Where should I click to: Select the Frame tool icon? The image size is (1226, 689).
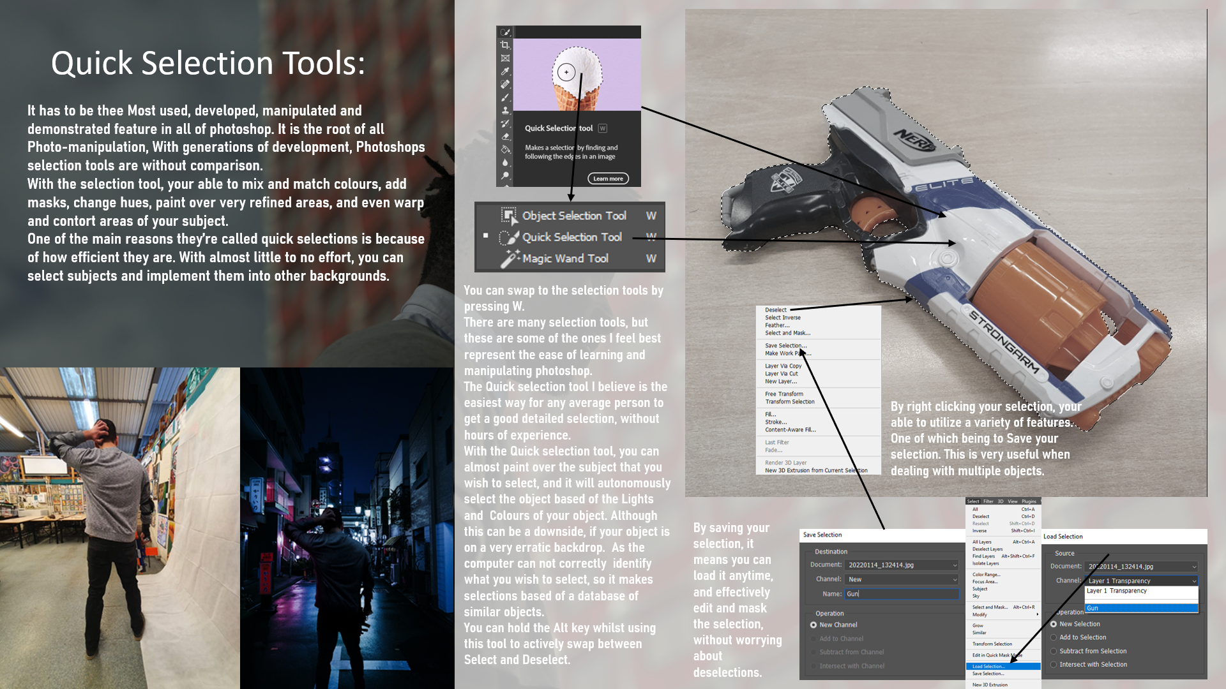[x=505, y=58]
